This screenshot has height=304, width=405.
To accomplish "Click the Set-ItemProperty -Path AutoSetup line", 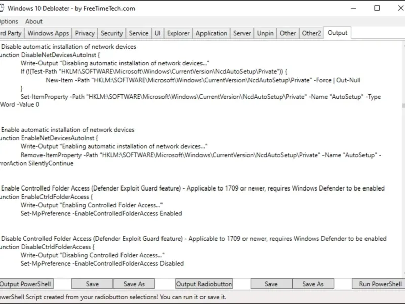I will tap(200, 97).
